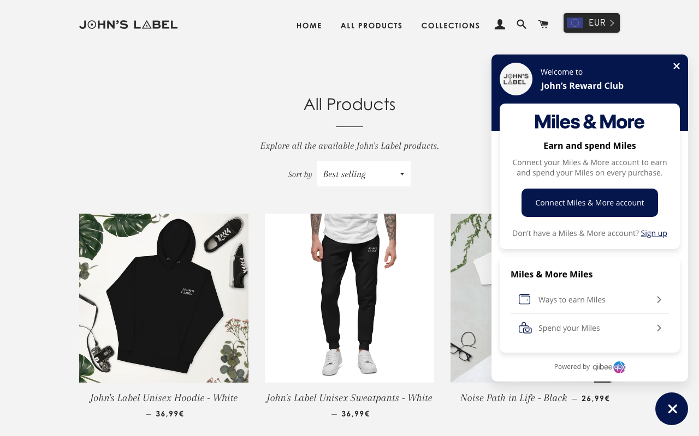Open the Sort by Best selling dropdown
Image resolution: width=699 pixels, height=436 pixels.
click(364, 174)
